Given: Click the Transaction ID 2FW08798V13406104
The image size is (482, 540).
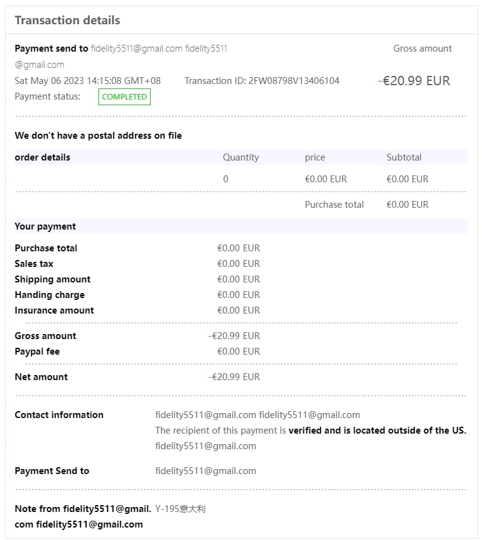Looking at the screenshot, I should (x=262, y=81).
